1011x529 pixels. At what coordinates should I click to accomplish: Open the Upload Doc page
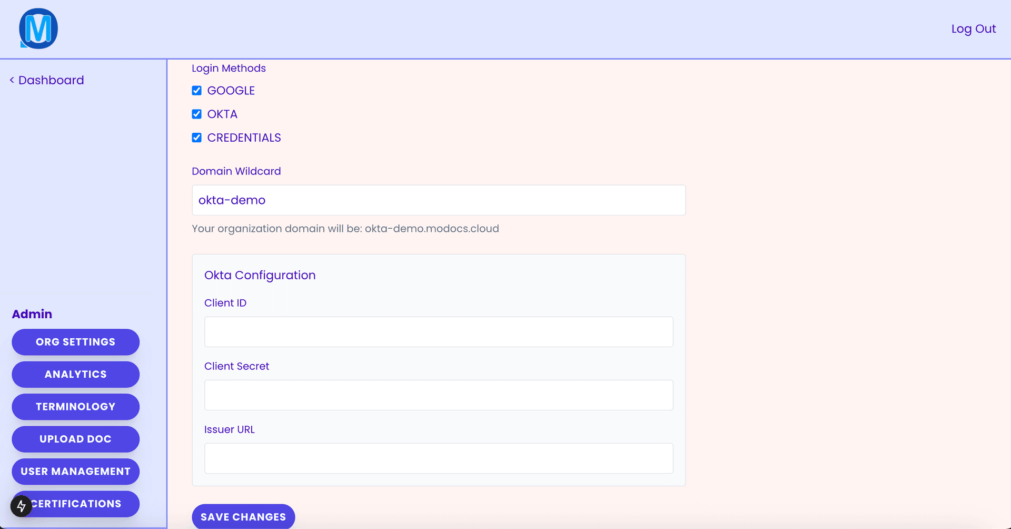[x=75, y=439]
